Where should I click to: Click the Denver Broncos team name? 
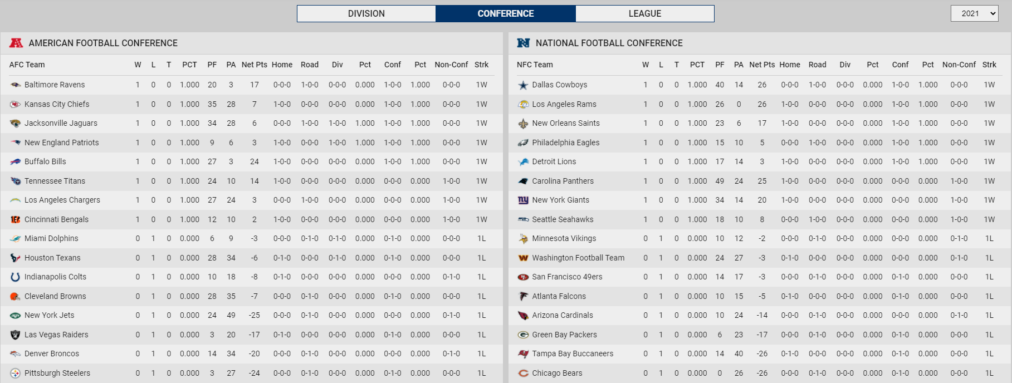pyautogui.click(x=52, y=353)
